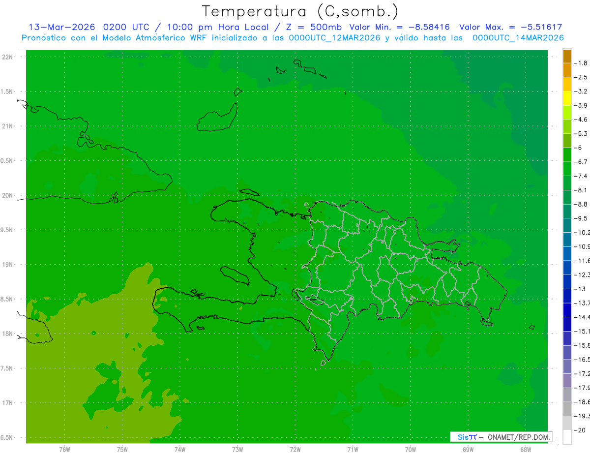This screenshot has width=590, height=456.
Task: Click the 'Z = 500mb' level label
Action: pyautogui.click(x=314, y=27)
